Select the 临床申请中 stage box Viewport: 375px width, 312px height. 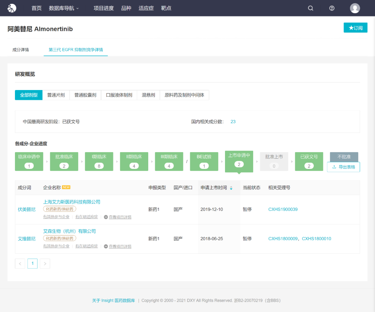tap(29, 162)
